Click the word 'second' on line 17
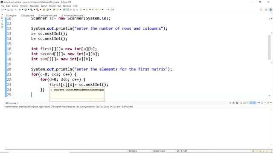 tap(47, 54)
